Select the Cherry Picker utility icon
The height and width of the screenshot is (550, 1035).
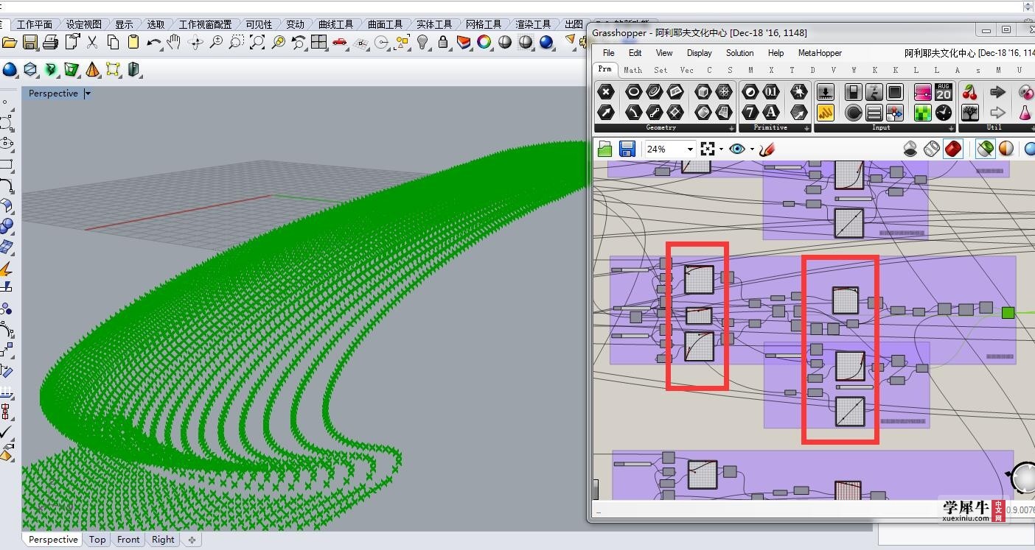pyautogui.click(x=970, y=92)
